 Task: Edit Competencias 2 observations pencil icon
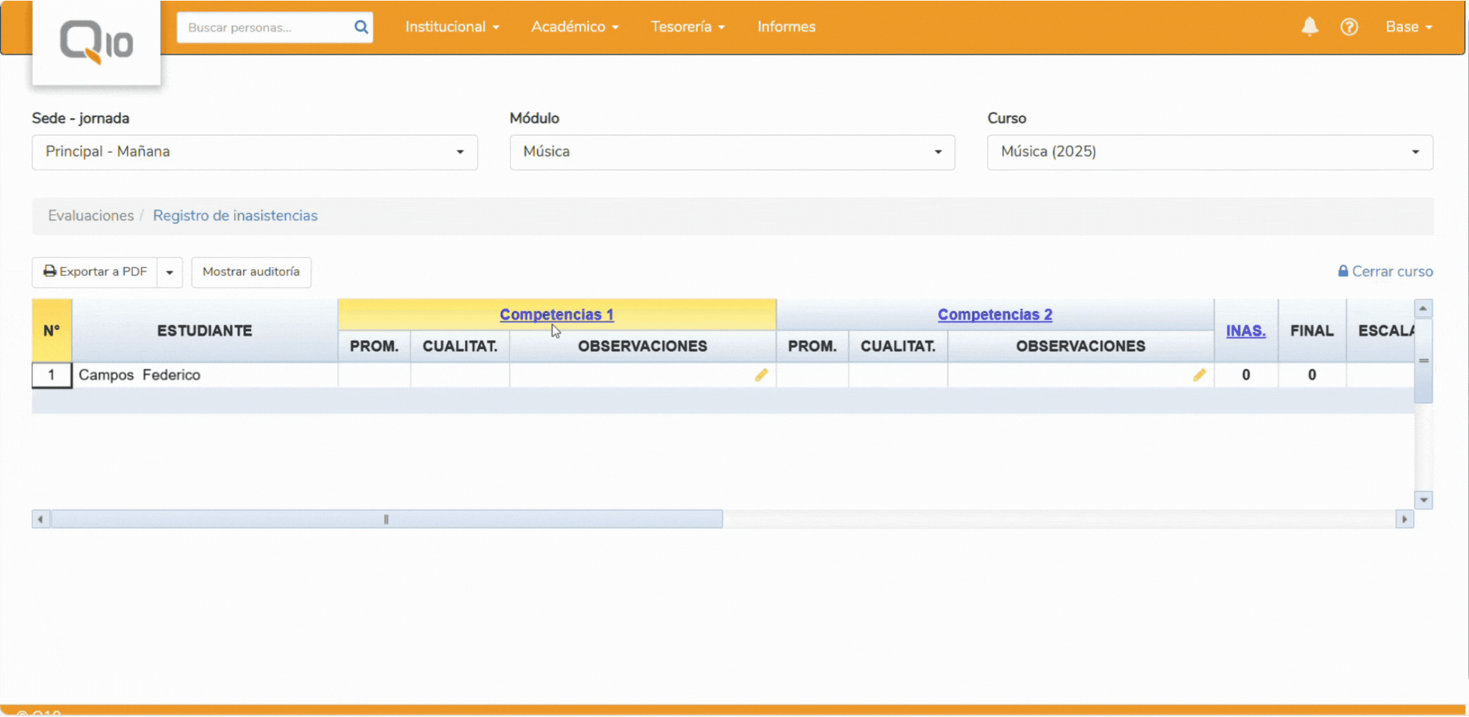click(1199, 375)
